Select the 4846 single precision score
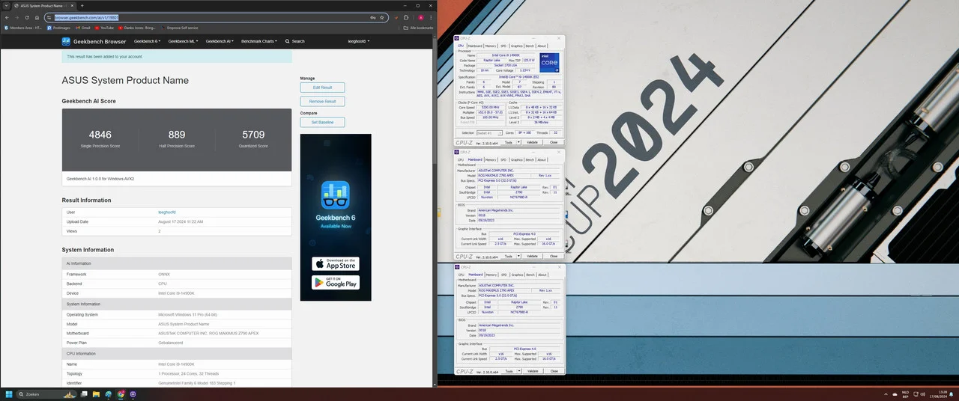The width and height of the screenshot is (959, 401). (x=100, y=135)
